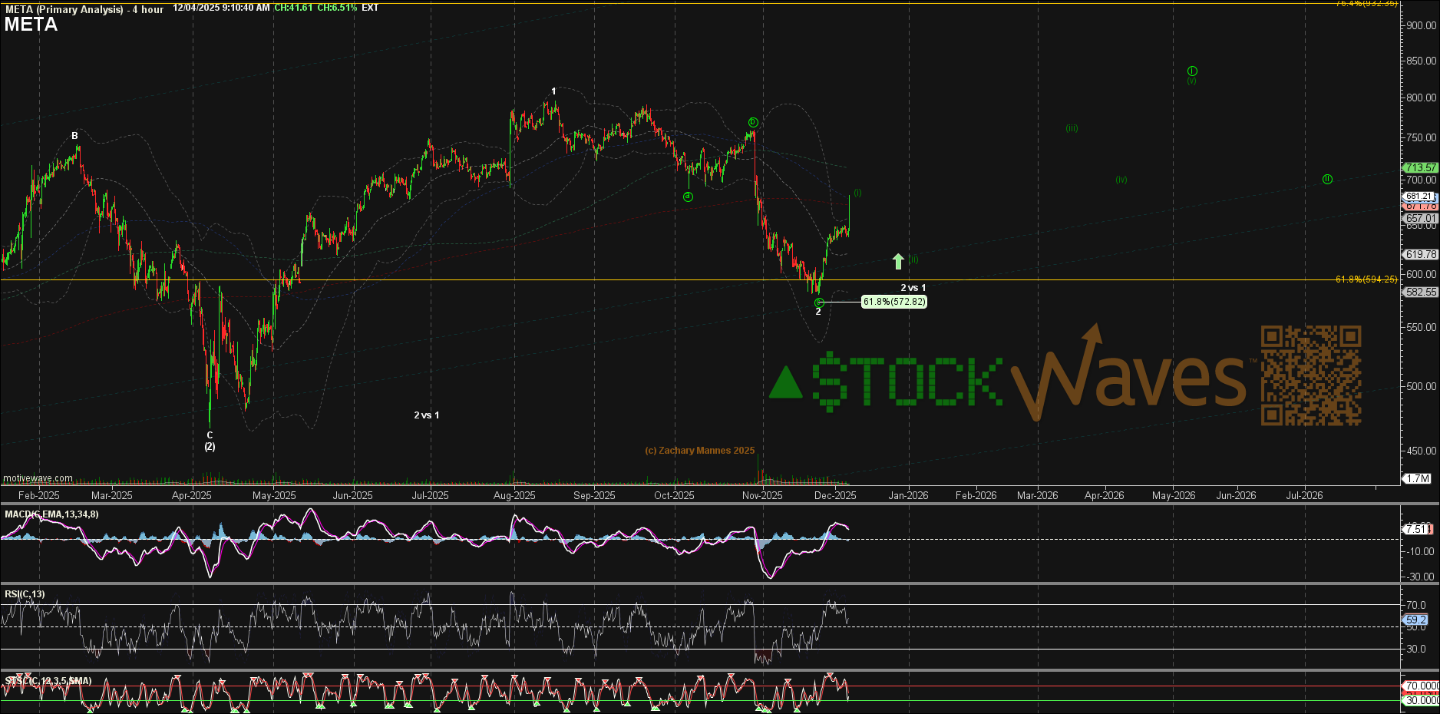Click the green (iii) projected wave label
This screenshot has height=714, width=1440.
(x=1072, y=128)
